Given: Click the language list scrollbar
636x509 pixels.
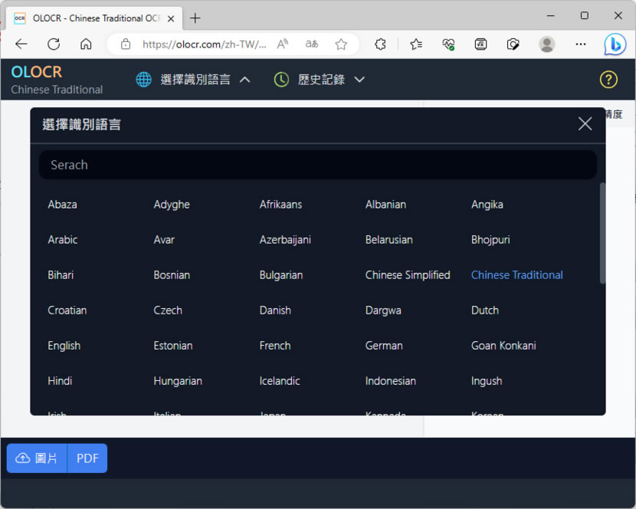Looking at the screenshot, I should (602, 233).
